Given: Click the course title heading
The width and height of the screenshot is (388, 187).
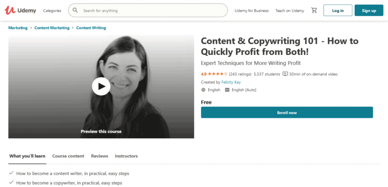Looking at the screenshot, I should click(279, 46).
